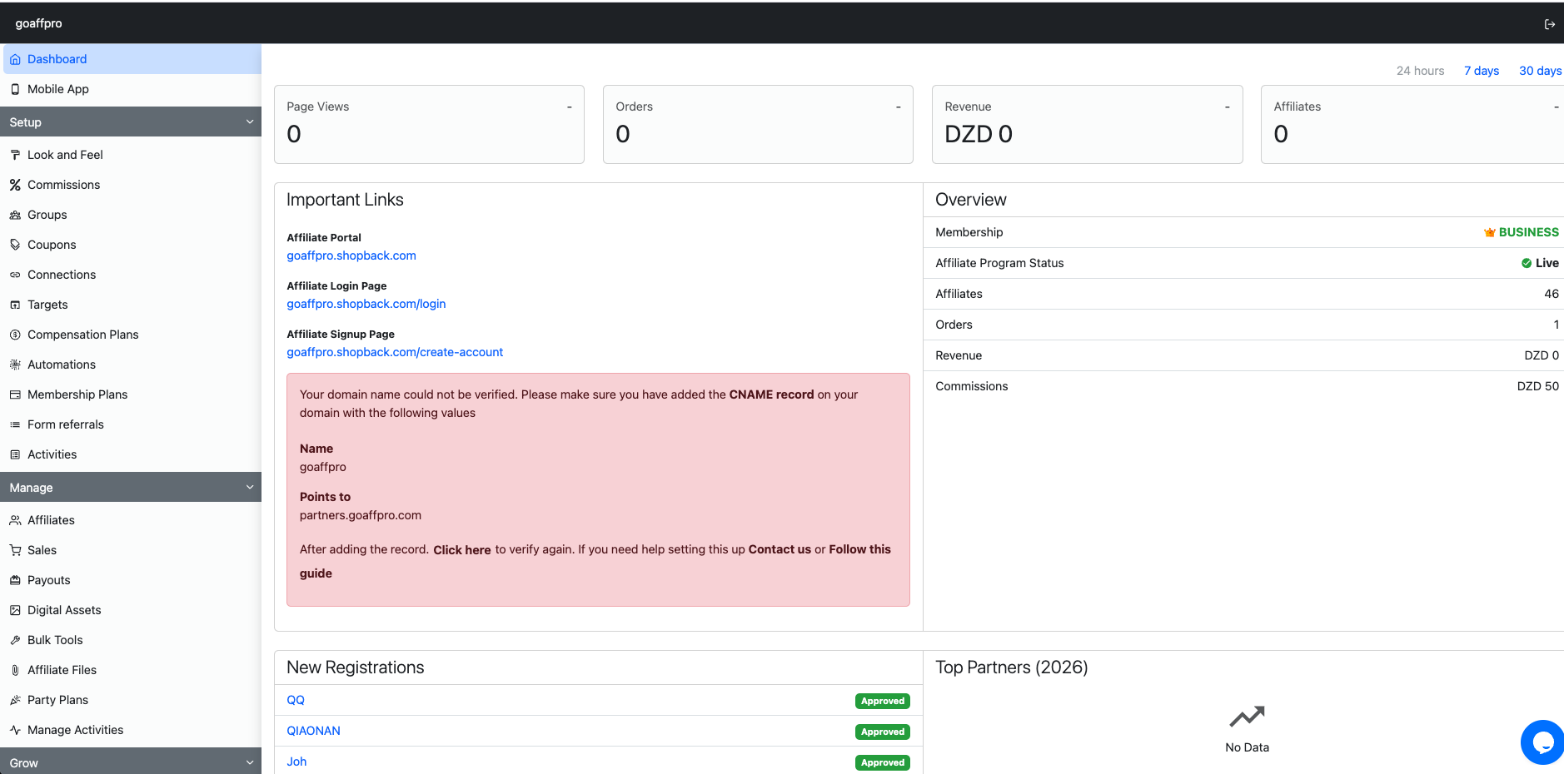Click the Dashboard home icon
1564x774 pixels.
15,59
